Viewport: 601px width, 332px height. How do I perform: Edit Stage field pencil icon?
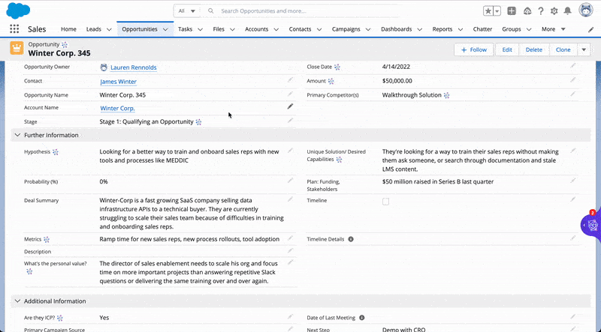290,121
